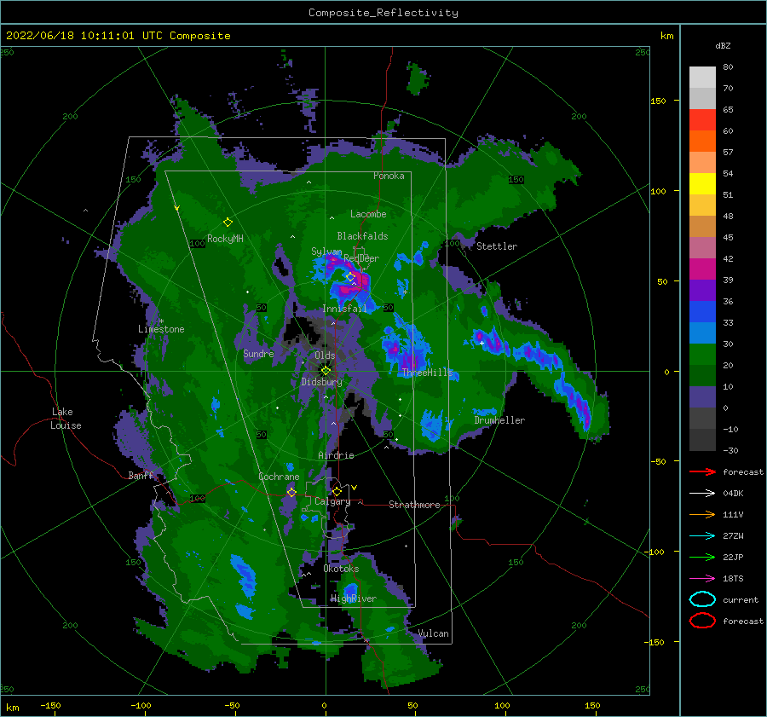Click the cyan current ellipse in legend
767x717 pixels.
tap(702, 599)
